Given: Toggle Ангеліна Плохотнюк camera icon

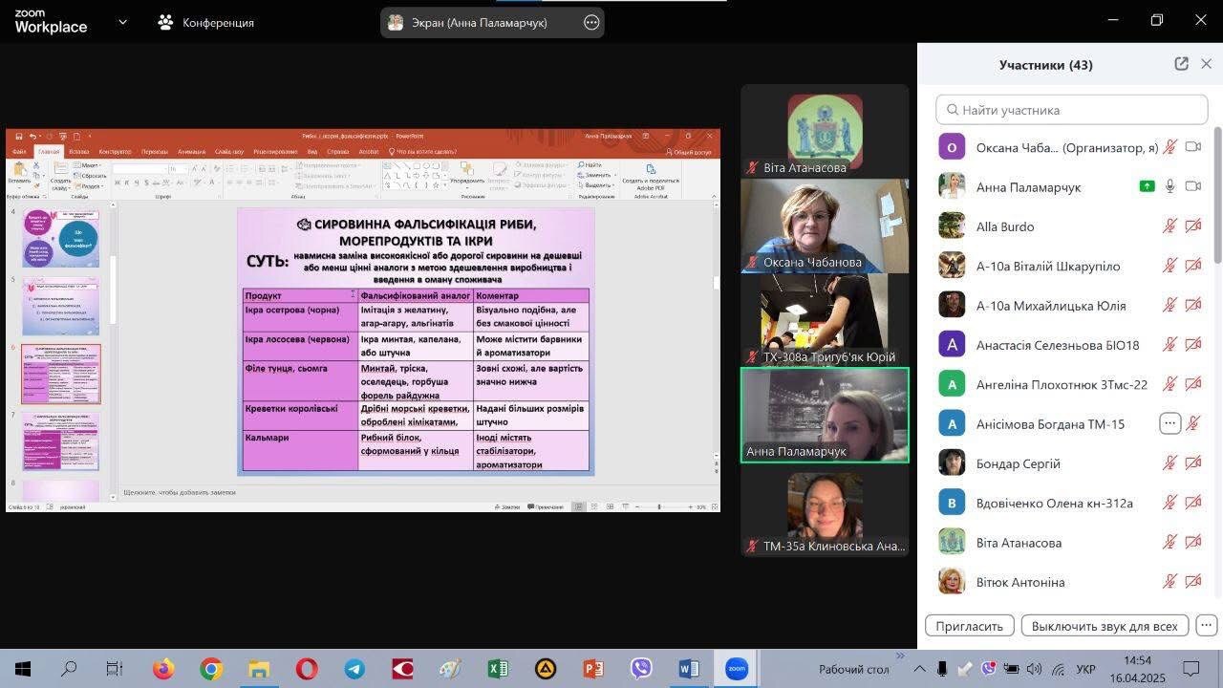Looking at the screenshot, I should tap(1192, 384).
